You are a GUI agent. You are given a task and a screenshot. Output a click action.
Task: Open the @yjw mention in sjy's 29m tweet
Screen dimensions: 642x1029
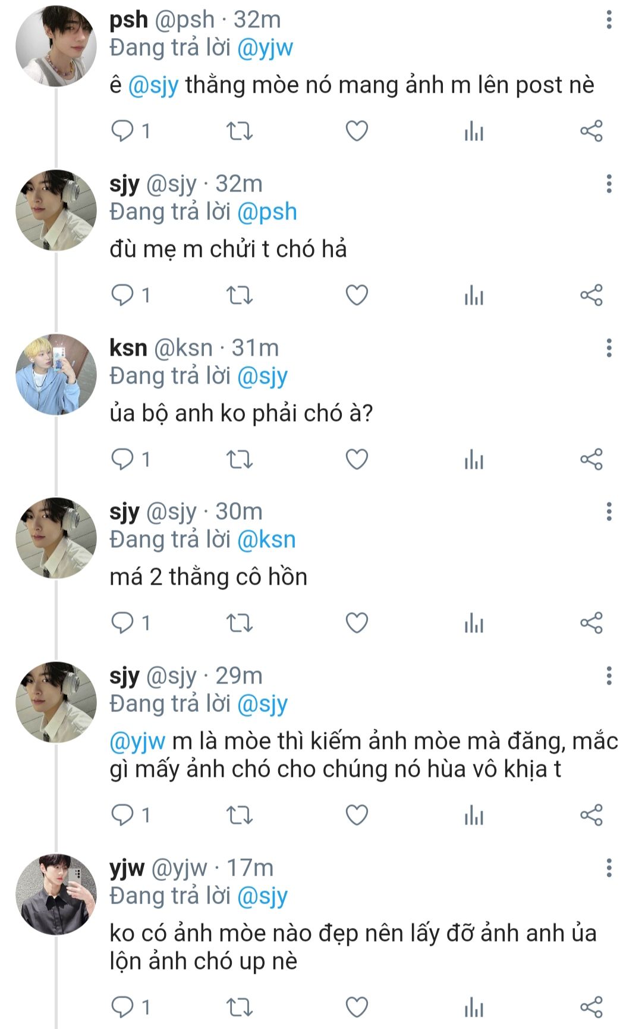(x=137, y=741)
